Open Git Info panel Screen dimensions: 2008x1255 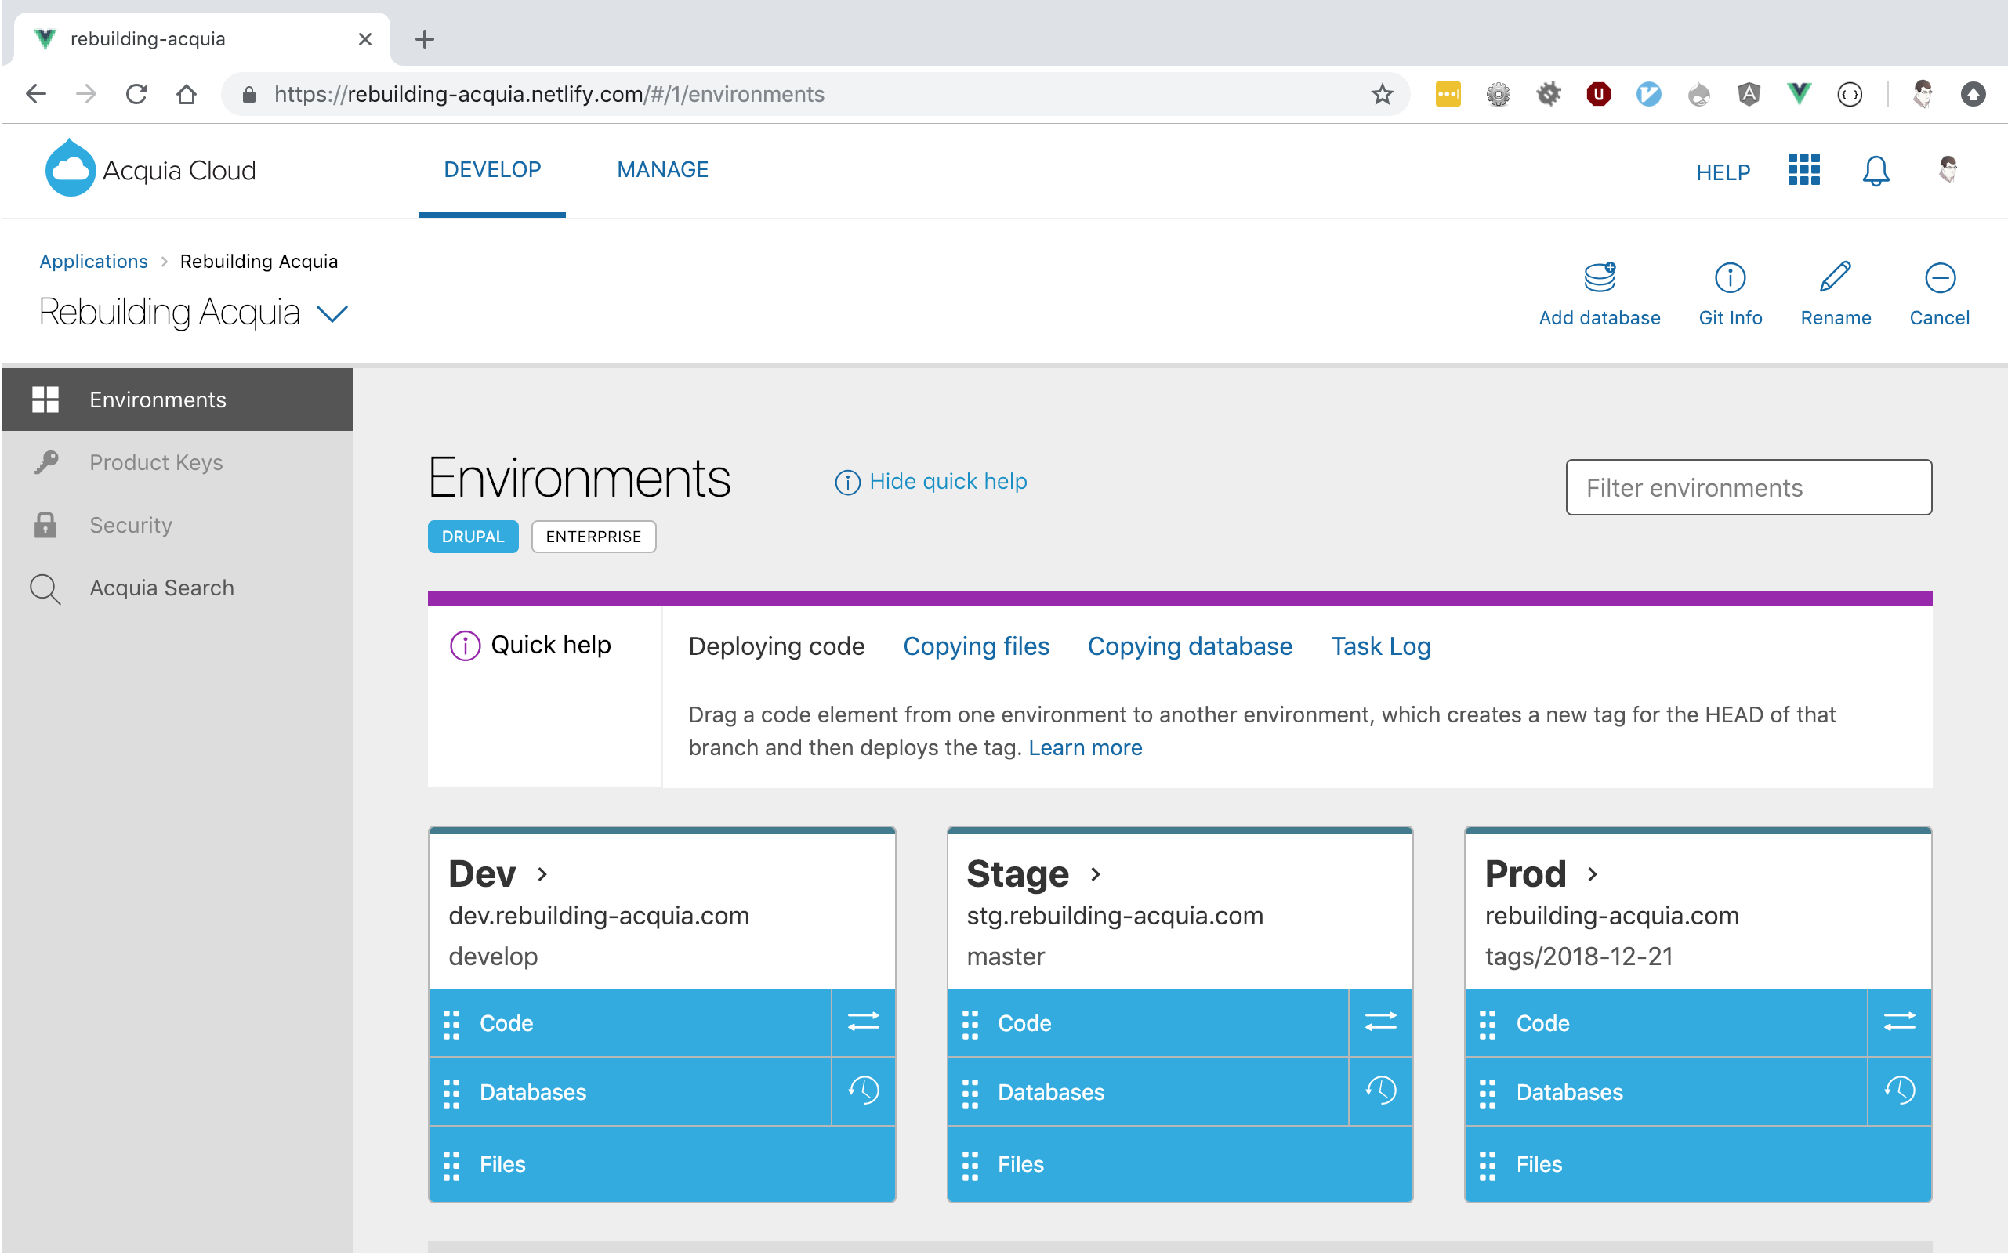pos(1730,278)
